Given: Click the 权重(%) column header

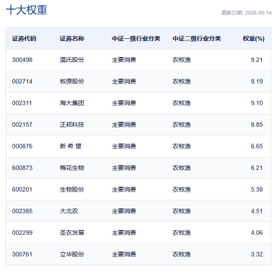Looking at the screenshot, I should [253, 39].
